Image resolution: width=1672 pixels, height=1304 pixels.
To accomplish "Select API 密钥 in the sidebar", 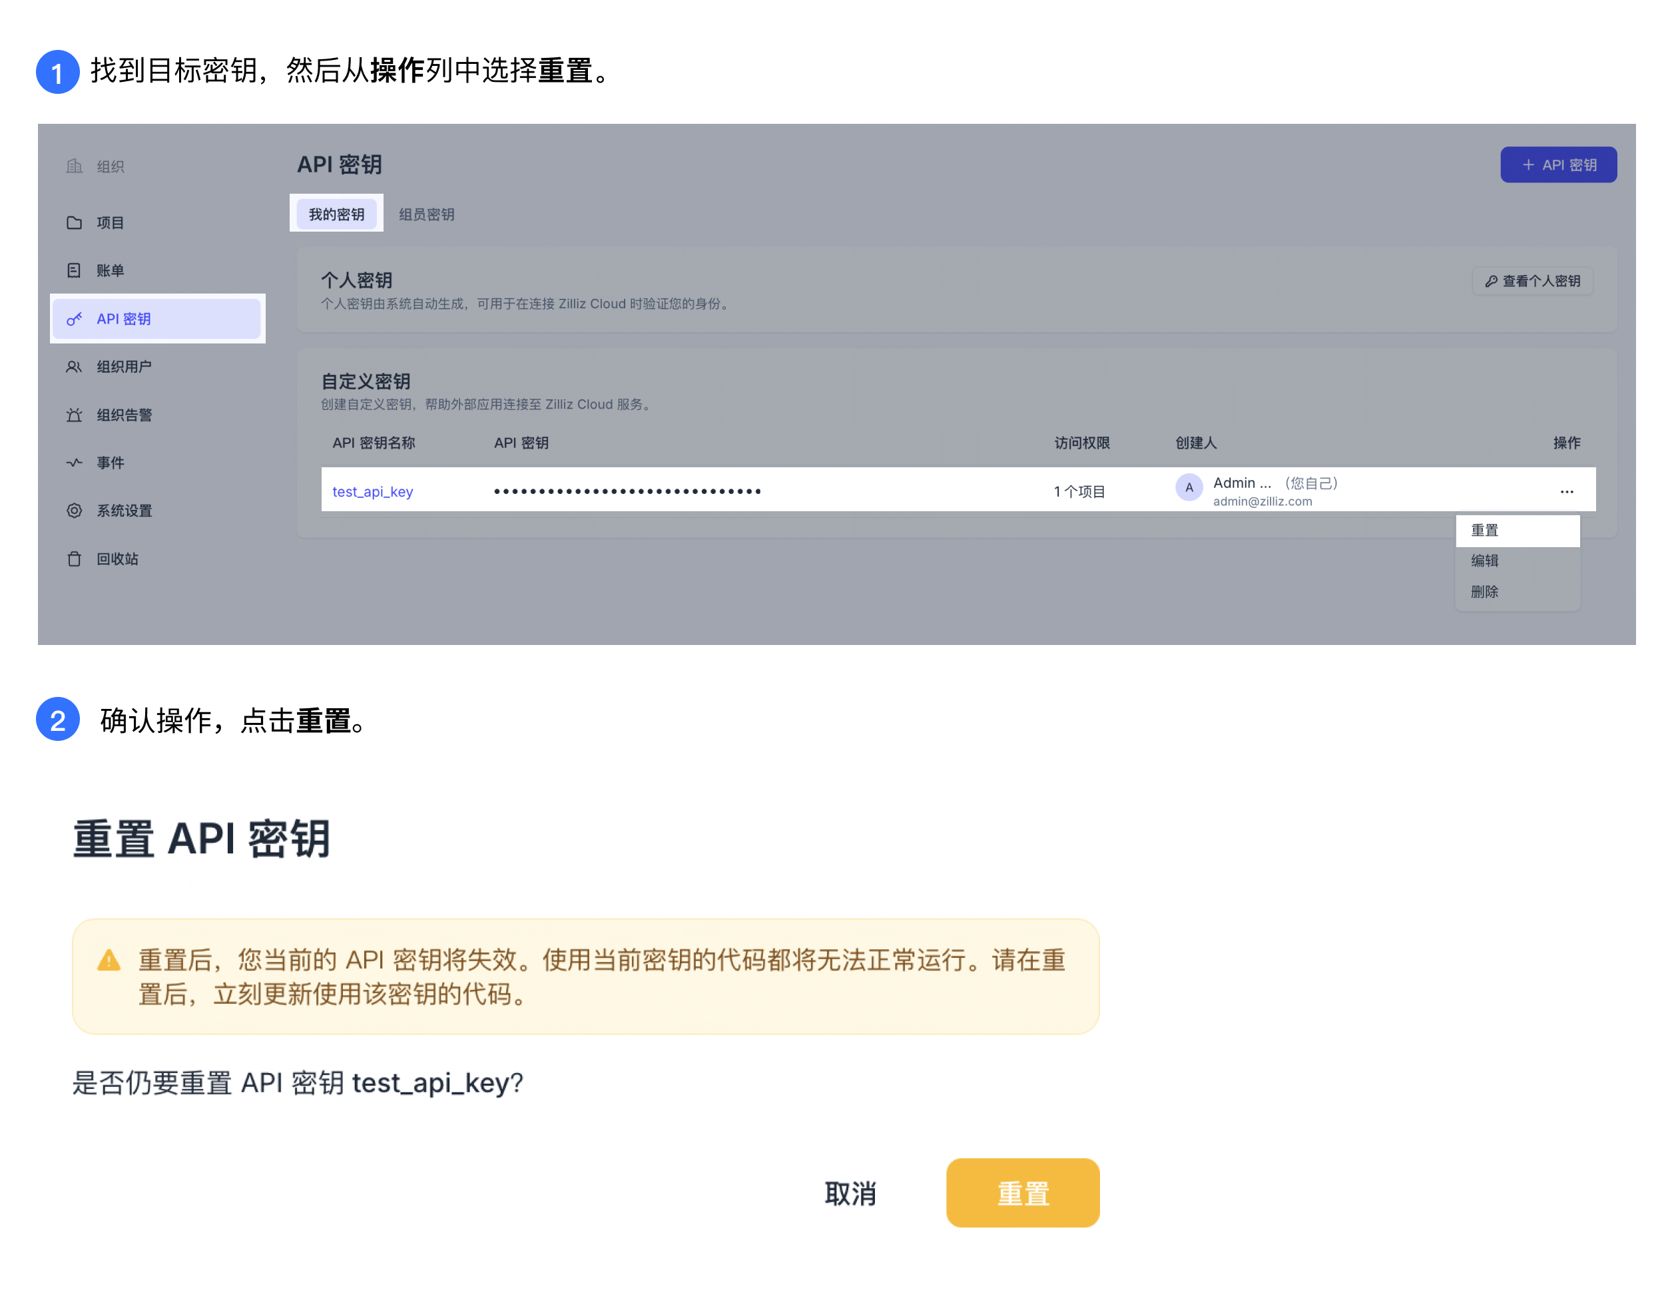I will 157,319.
